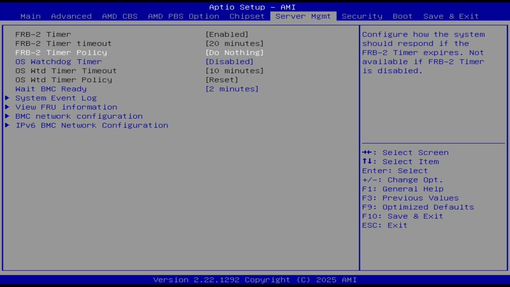
Task: Change the [2 minutes] BMC wait value
Action: (x=232, y=89)
